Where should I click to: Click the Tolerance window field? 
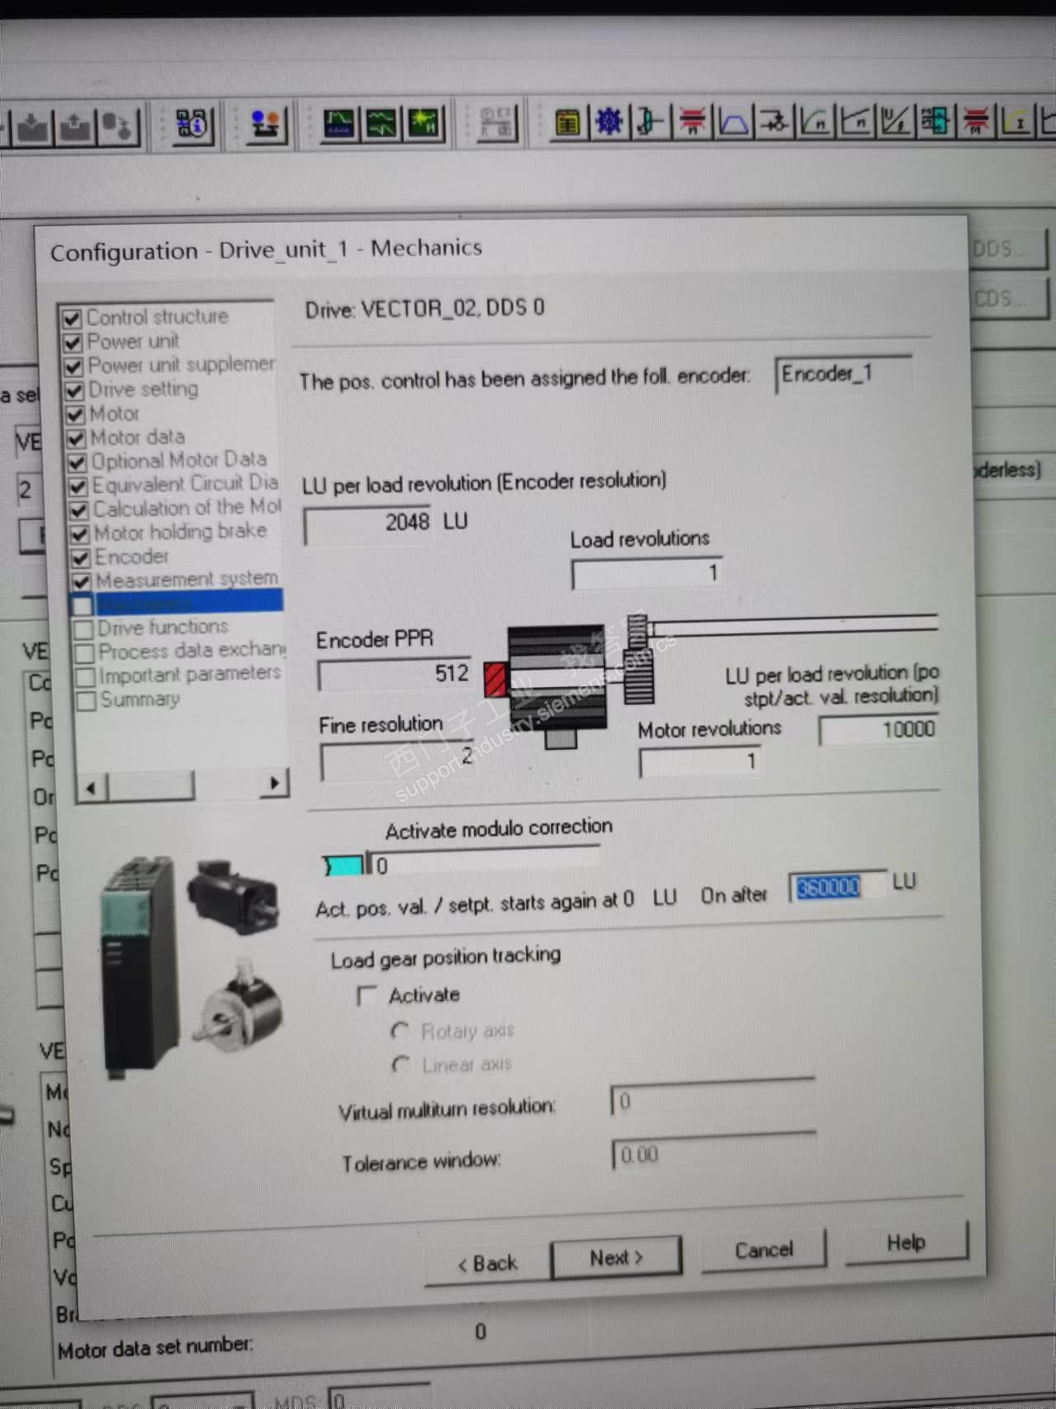[x=715, y=1152]
